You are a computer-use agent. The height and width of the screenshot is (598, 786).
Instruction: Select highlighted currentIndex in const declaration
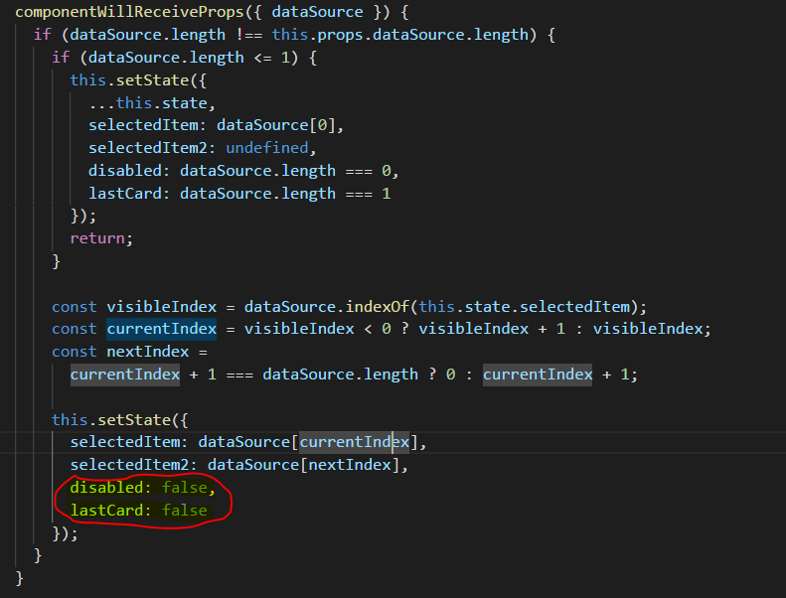(x=161, y=329)
